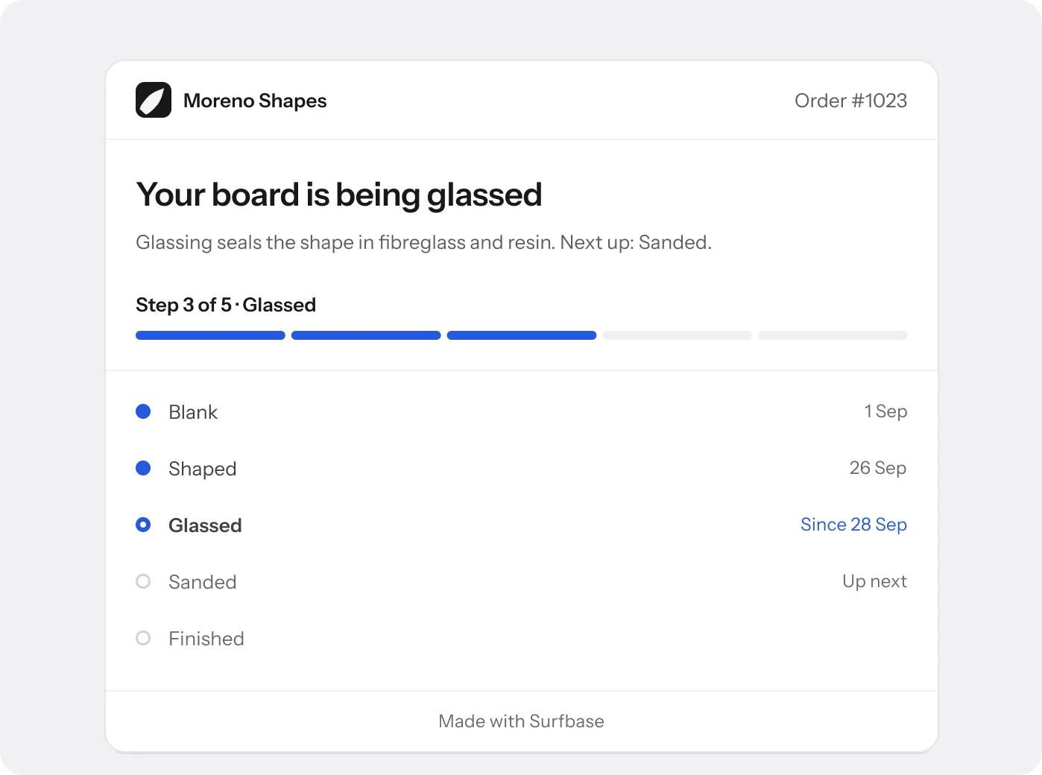Click the ring indicator beside Glassed
Image resolution: width=1042 pixels, height=775 pixels.
click(x=143, y=525)
